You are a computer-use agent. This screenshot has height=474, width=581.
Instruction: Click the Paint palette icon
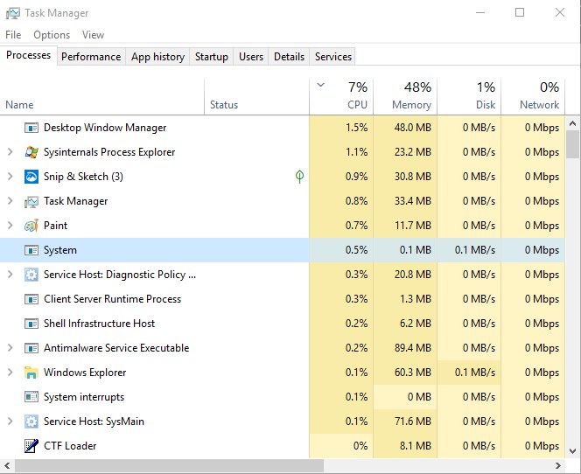click(31, 226)
